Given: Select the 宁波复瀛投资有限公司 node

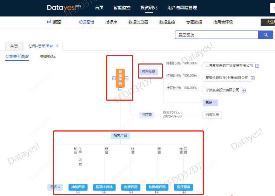Looking at the screenshot, I should coord(222,90).
